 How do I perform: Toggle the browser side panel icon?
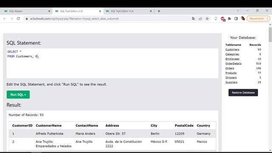coord(236,19)
